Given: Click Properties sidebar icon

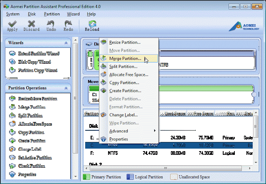Looking at the screenshot, I should click(12, 174).
